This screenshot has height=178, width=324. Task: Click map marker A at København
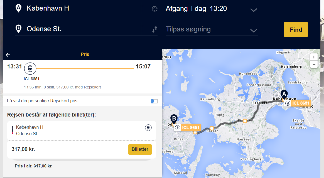[284, 95]
